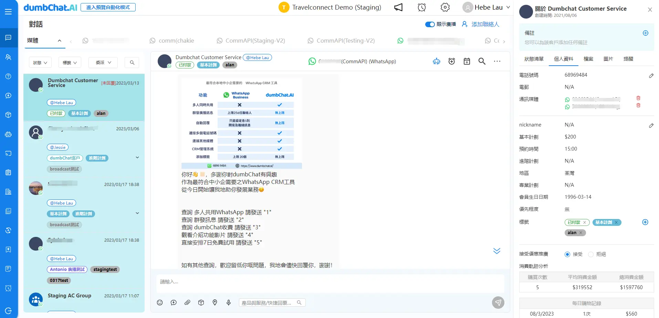The width and height of the screenshot is (659, 318).
Task: Click the 產品與服務/快捷回覆 search field
Action: point(272,303)
